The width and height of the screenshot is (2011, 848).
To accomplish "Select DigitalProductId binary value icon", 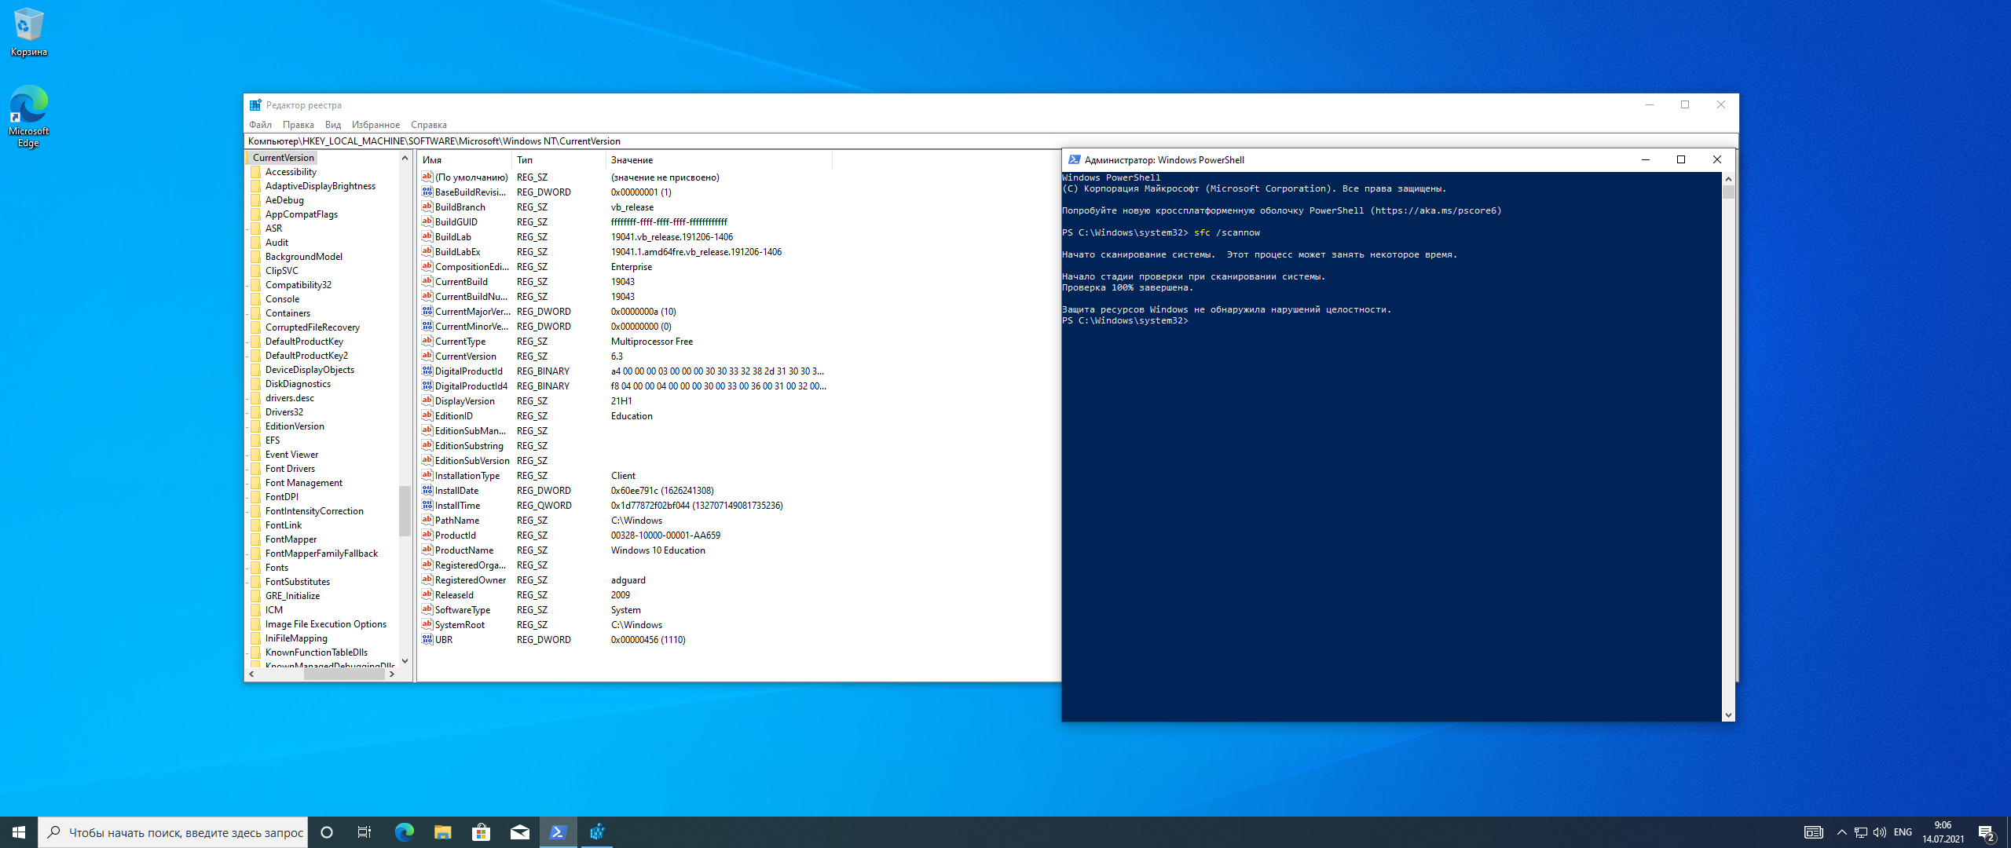I will click(427, 371).
